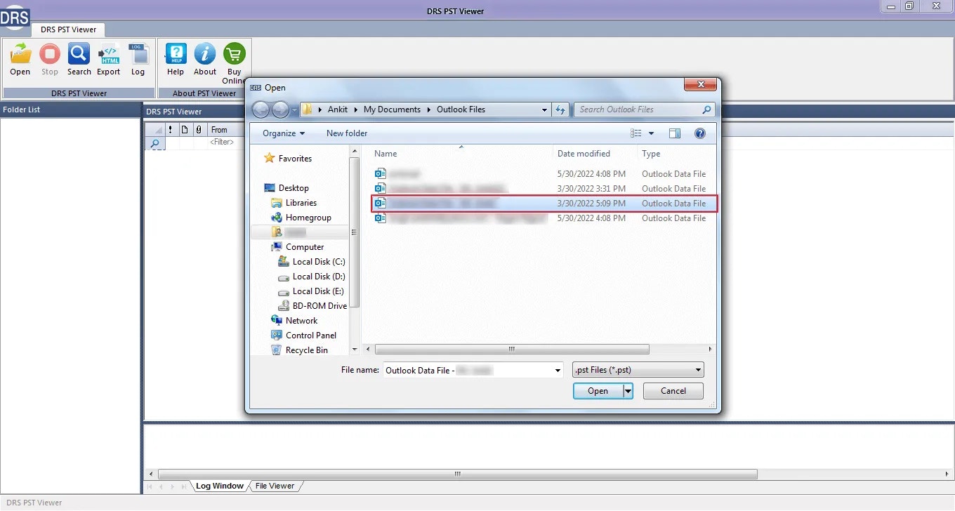The image size is (955, 511).
Task: Click horizontal scrollbar in file list
Action: point(512,349)
